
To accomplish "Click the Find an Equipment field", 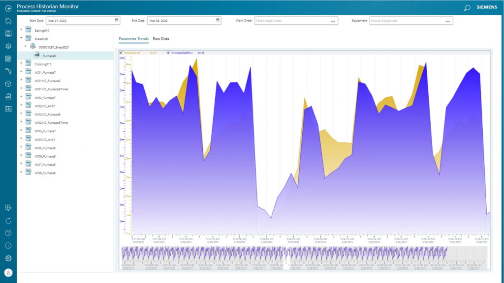I will click(411, 21).
